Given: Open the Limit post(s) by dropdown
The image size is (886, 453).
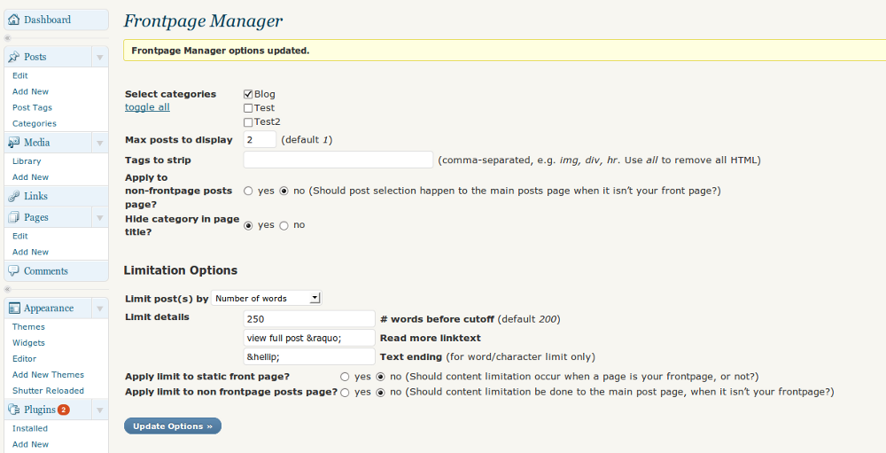Looking at the screenshot, I should tap(267, 299).
